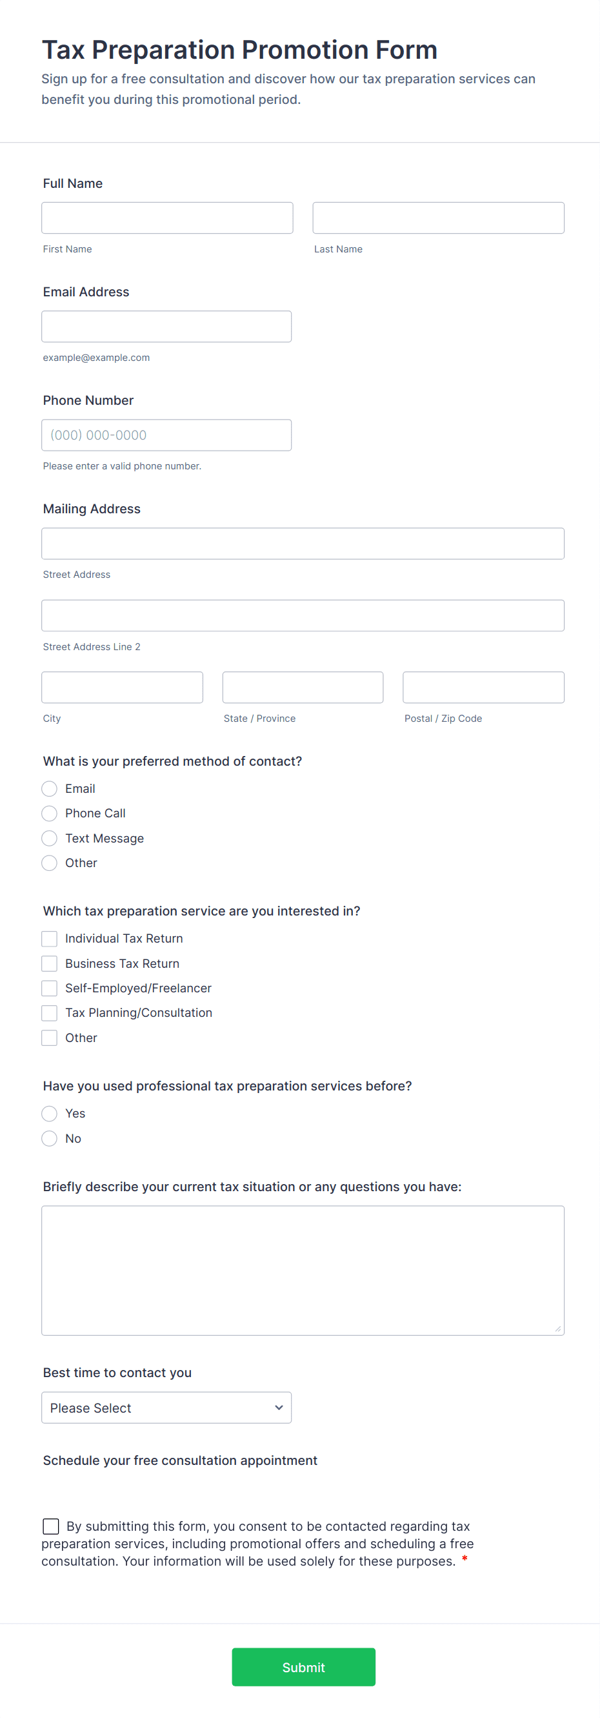Viewport: 600px width, 1718px height.
Task: Click the First Name input field
Action: [166, 218]
